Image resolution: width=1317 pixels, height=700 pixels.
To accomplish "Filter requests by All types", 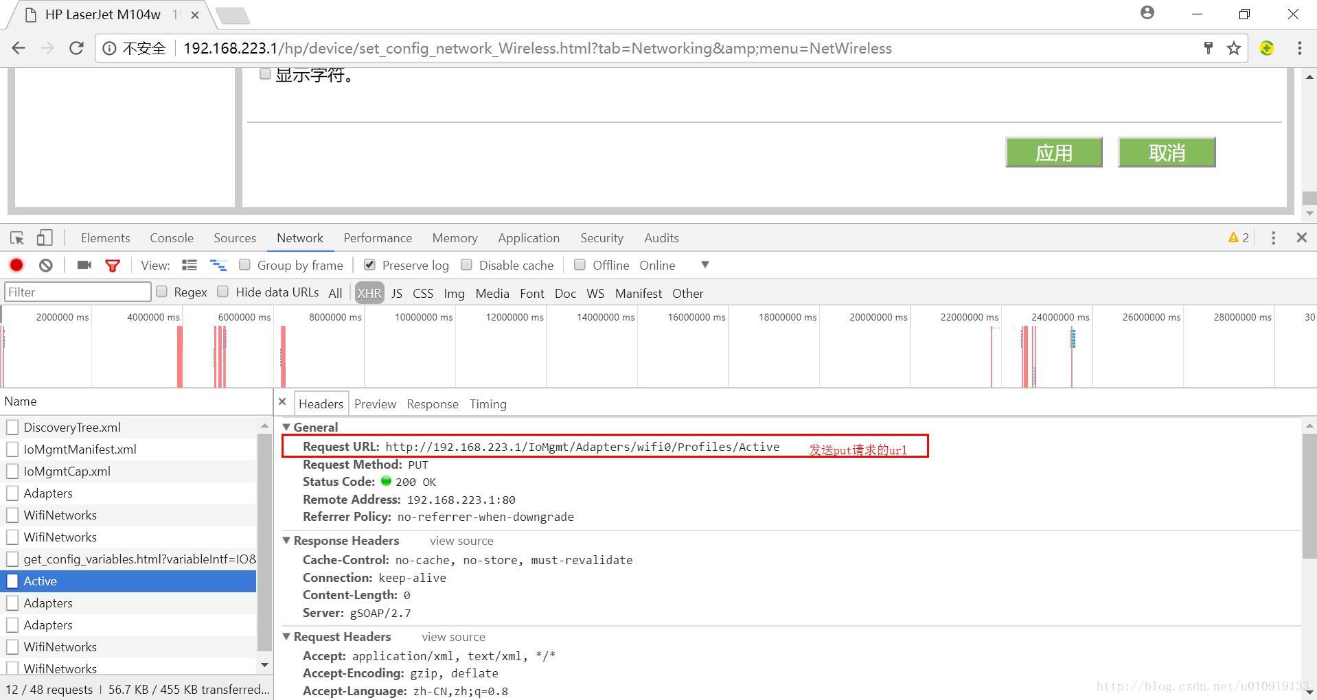I will point(335,293).
